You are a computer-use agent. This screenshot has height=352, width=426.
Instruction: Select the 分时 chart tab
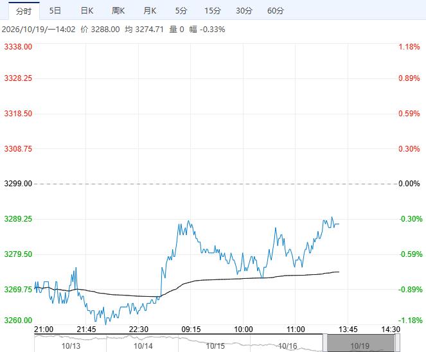(x=24, y=11)
